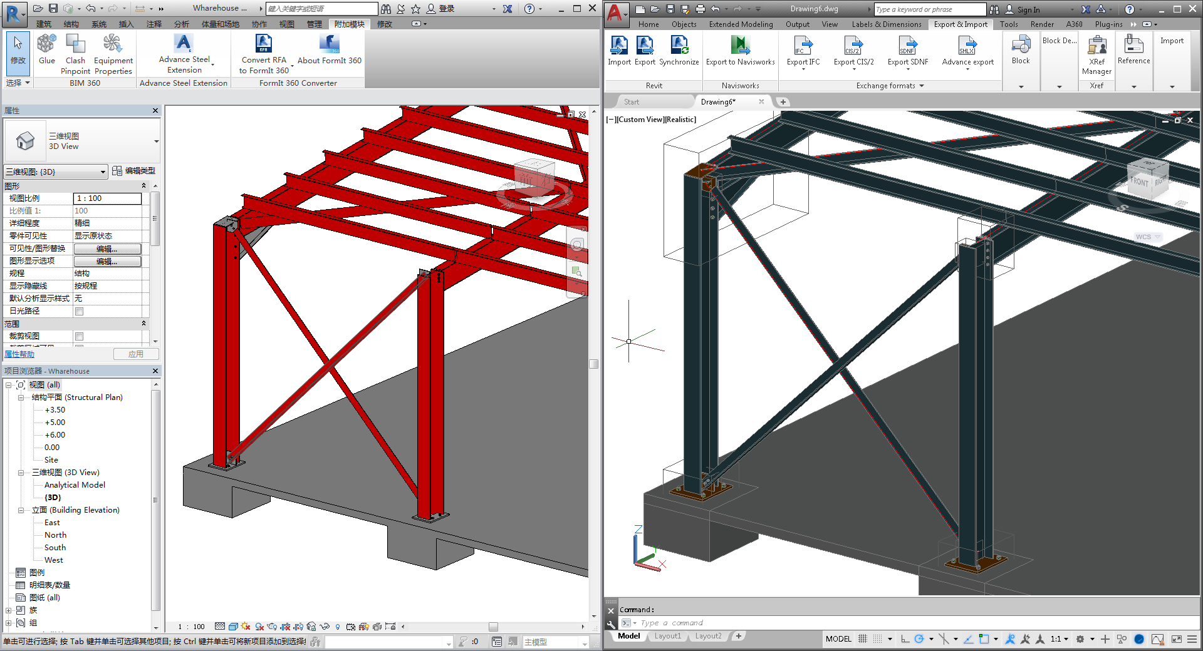Toggle grid display in AutoCAD status bar
This screenshot has height=651, width=1203.
[x=876, y=639]
